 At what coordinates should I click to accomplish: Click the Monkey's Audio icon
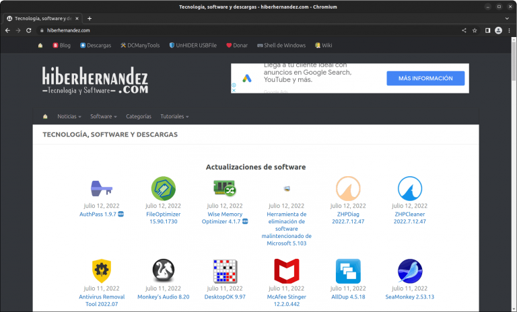[163, 271]
